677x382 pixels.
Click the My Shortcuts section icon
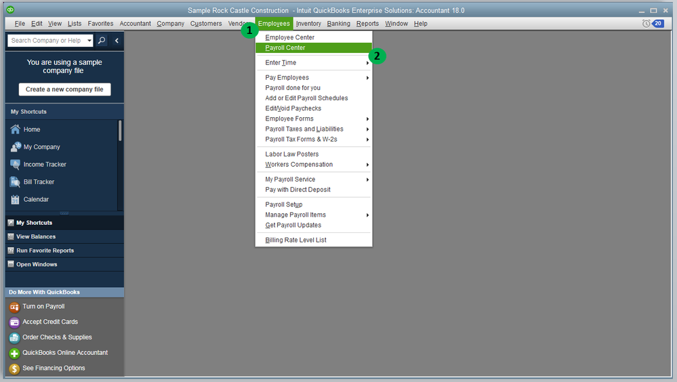click(11, 223)
